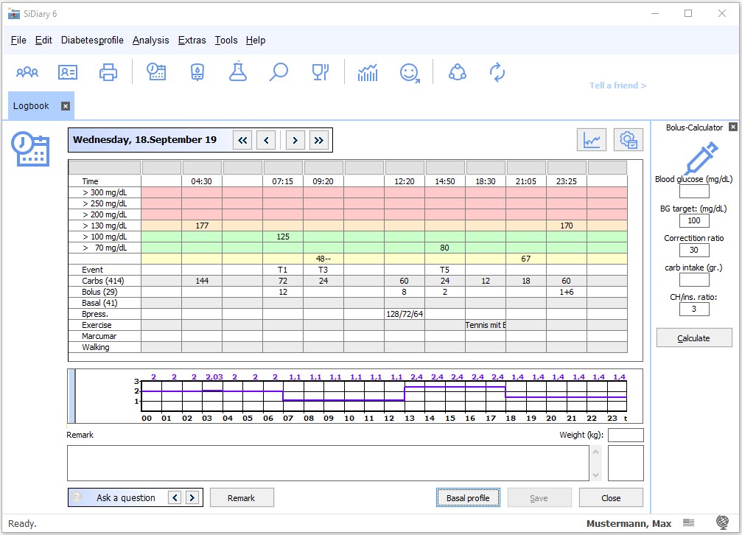Click the Weight (kg) input field

coord(626,435)
